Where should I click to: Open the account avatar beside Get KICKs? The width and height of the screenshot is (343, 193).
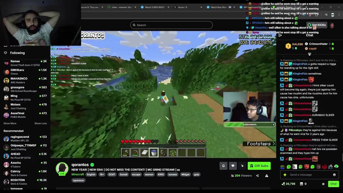pyautogui.click(x=332, y=25)
